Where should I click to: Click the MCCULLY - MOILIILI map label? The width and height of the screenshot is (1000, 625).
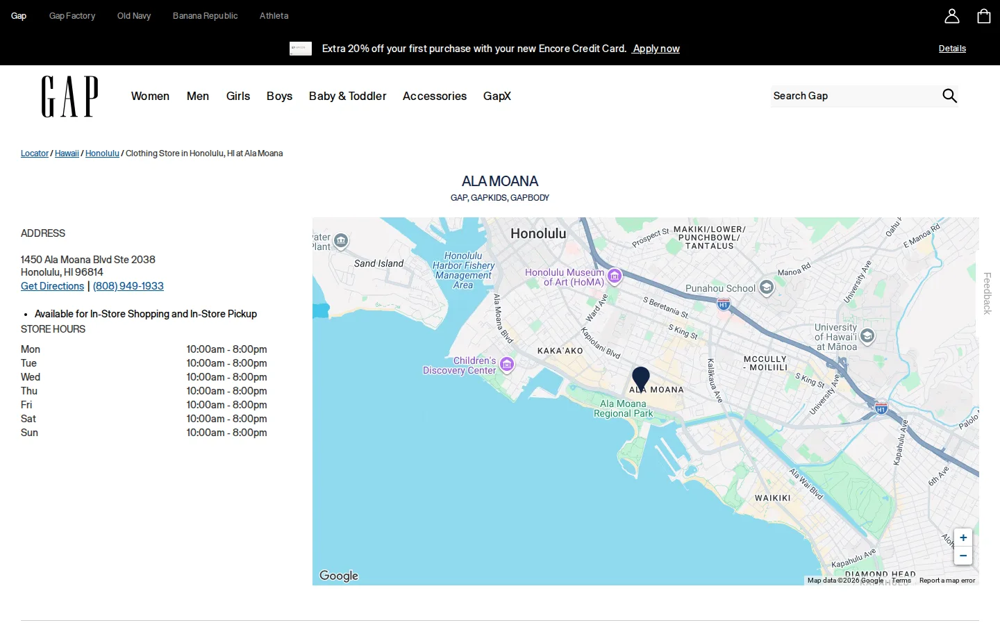click(765, 363)
